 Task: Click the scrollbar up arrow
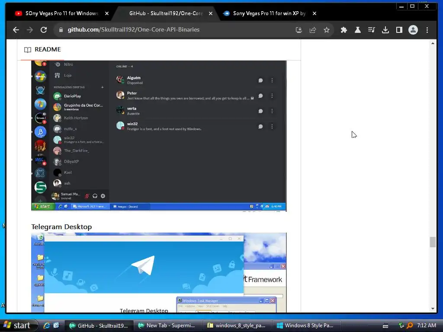(433, 43)
